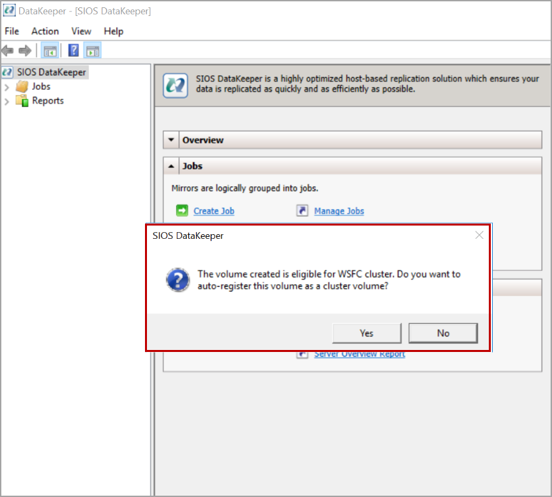Open the Action menu

tap(45, 31)
